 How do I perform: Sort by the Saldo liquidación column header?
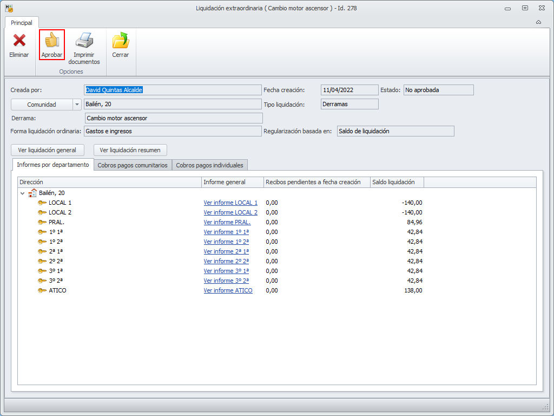396,182
